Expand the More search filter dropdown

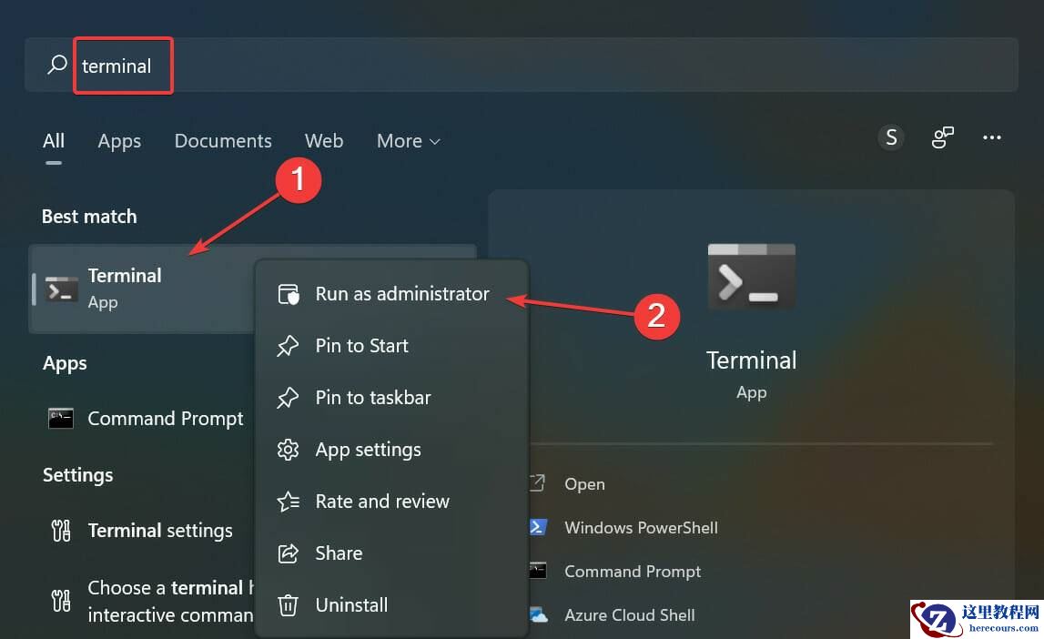tap(407, 140)
